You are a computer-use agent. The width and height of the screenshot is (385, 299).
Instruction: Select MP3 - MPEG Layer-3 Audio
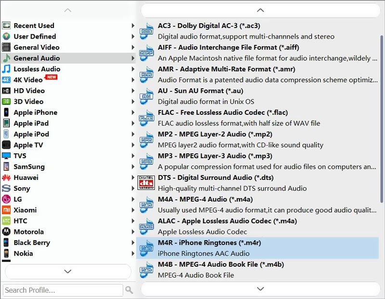pyautogui.click(x=257, y=161)
